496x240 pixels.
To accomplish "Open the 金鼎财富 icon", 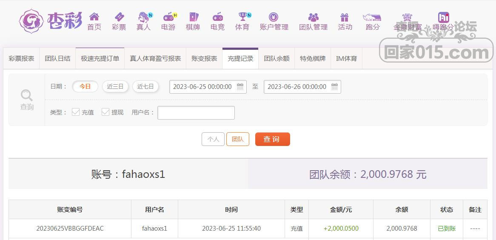I will point(407,17).
